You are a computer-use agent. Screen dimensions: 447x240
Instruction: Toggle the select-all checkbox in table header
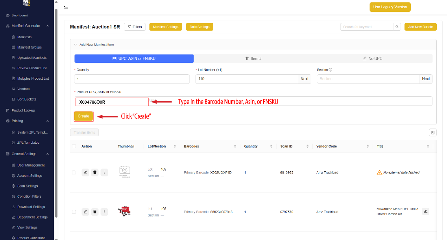click(x=74, y=147)
